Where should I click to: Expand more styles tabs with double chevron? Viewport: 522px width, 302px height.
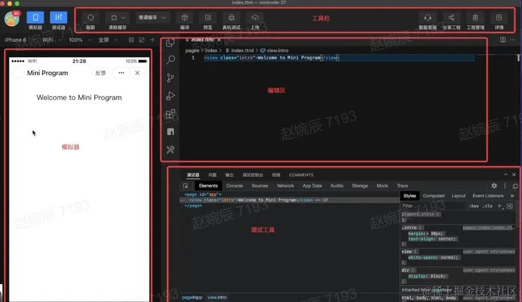(513, 196)
